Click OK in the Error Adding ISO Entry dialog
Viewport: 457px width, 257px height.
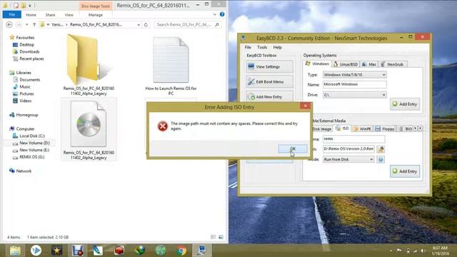click(293, 148)
